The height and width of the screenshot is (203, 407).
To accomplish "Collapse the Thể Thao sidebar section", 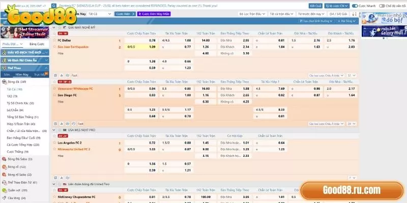I will [x=45, y=67].
